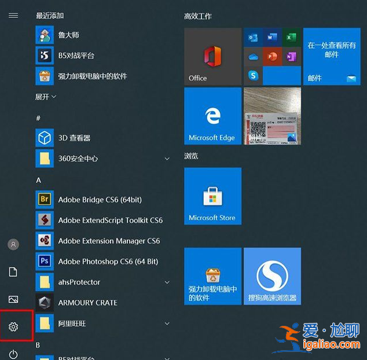Open the photo thumbnail tile
This screenshot has height=360, width=367.
[272, 116]
